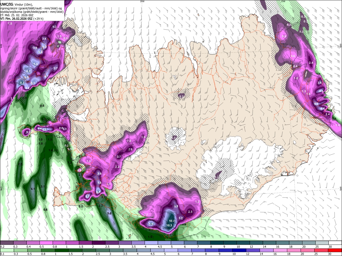Click the deep navy blue 10–12 rain legend swatch
The width and height of the screenshot is (342, 256).
[x=239, y=250]
